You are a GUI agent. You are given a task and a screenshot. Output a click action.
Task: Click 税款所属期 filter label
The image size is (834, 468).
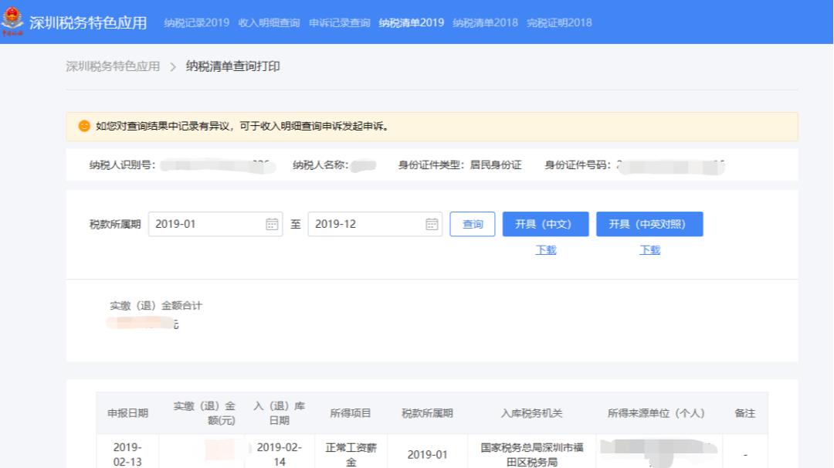coord(115,225)
